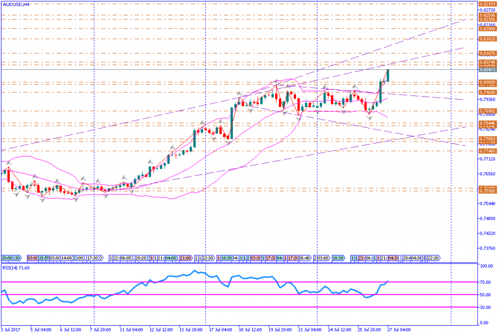This screenshot has width=502, height=335.
Task: Open the 20:20 event marker
Action: (x=141, y=258)
